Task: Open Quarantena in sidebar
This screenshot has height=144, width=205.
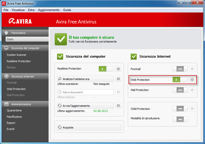Action: pos(14,110)
